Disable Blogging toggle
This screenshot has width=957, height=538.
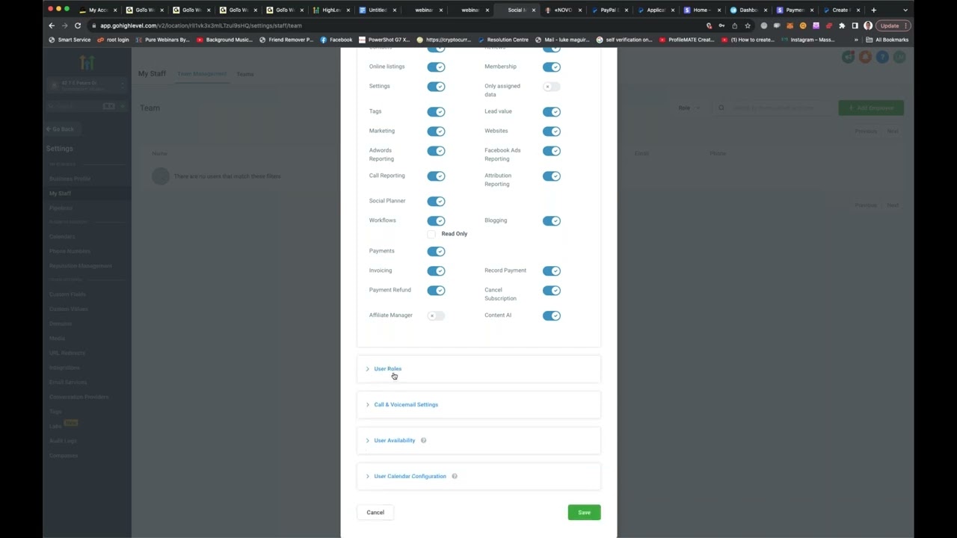tap(552, 221)
